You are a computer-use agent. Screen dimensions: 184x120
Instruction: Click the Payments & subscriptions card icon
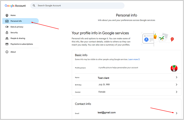7,44
